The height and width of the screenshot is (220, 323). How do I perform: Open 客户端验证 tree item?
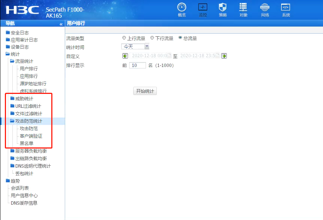pos(31,136)
